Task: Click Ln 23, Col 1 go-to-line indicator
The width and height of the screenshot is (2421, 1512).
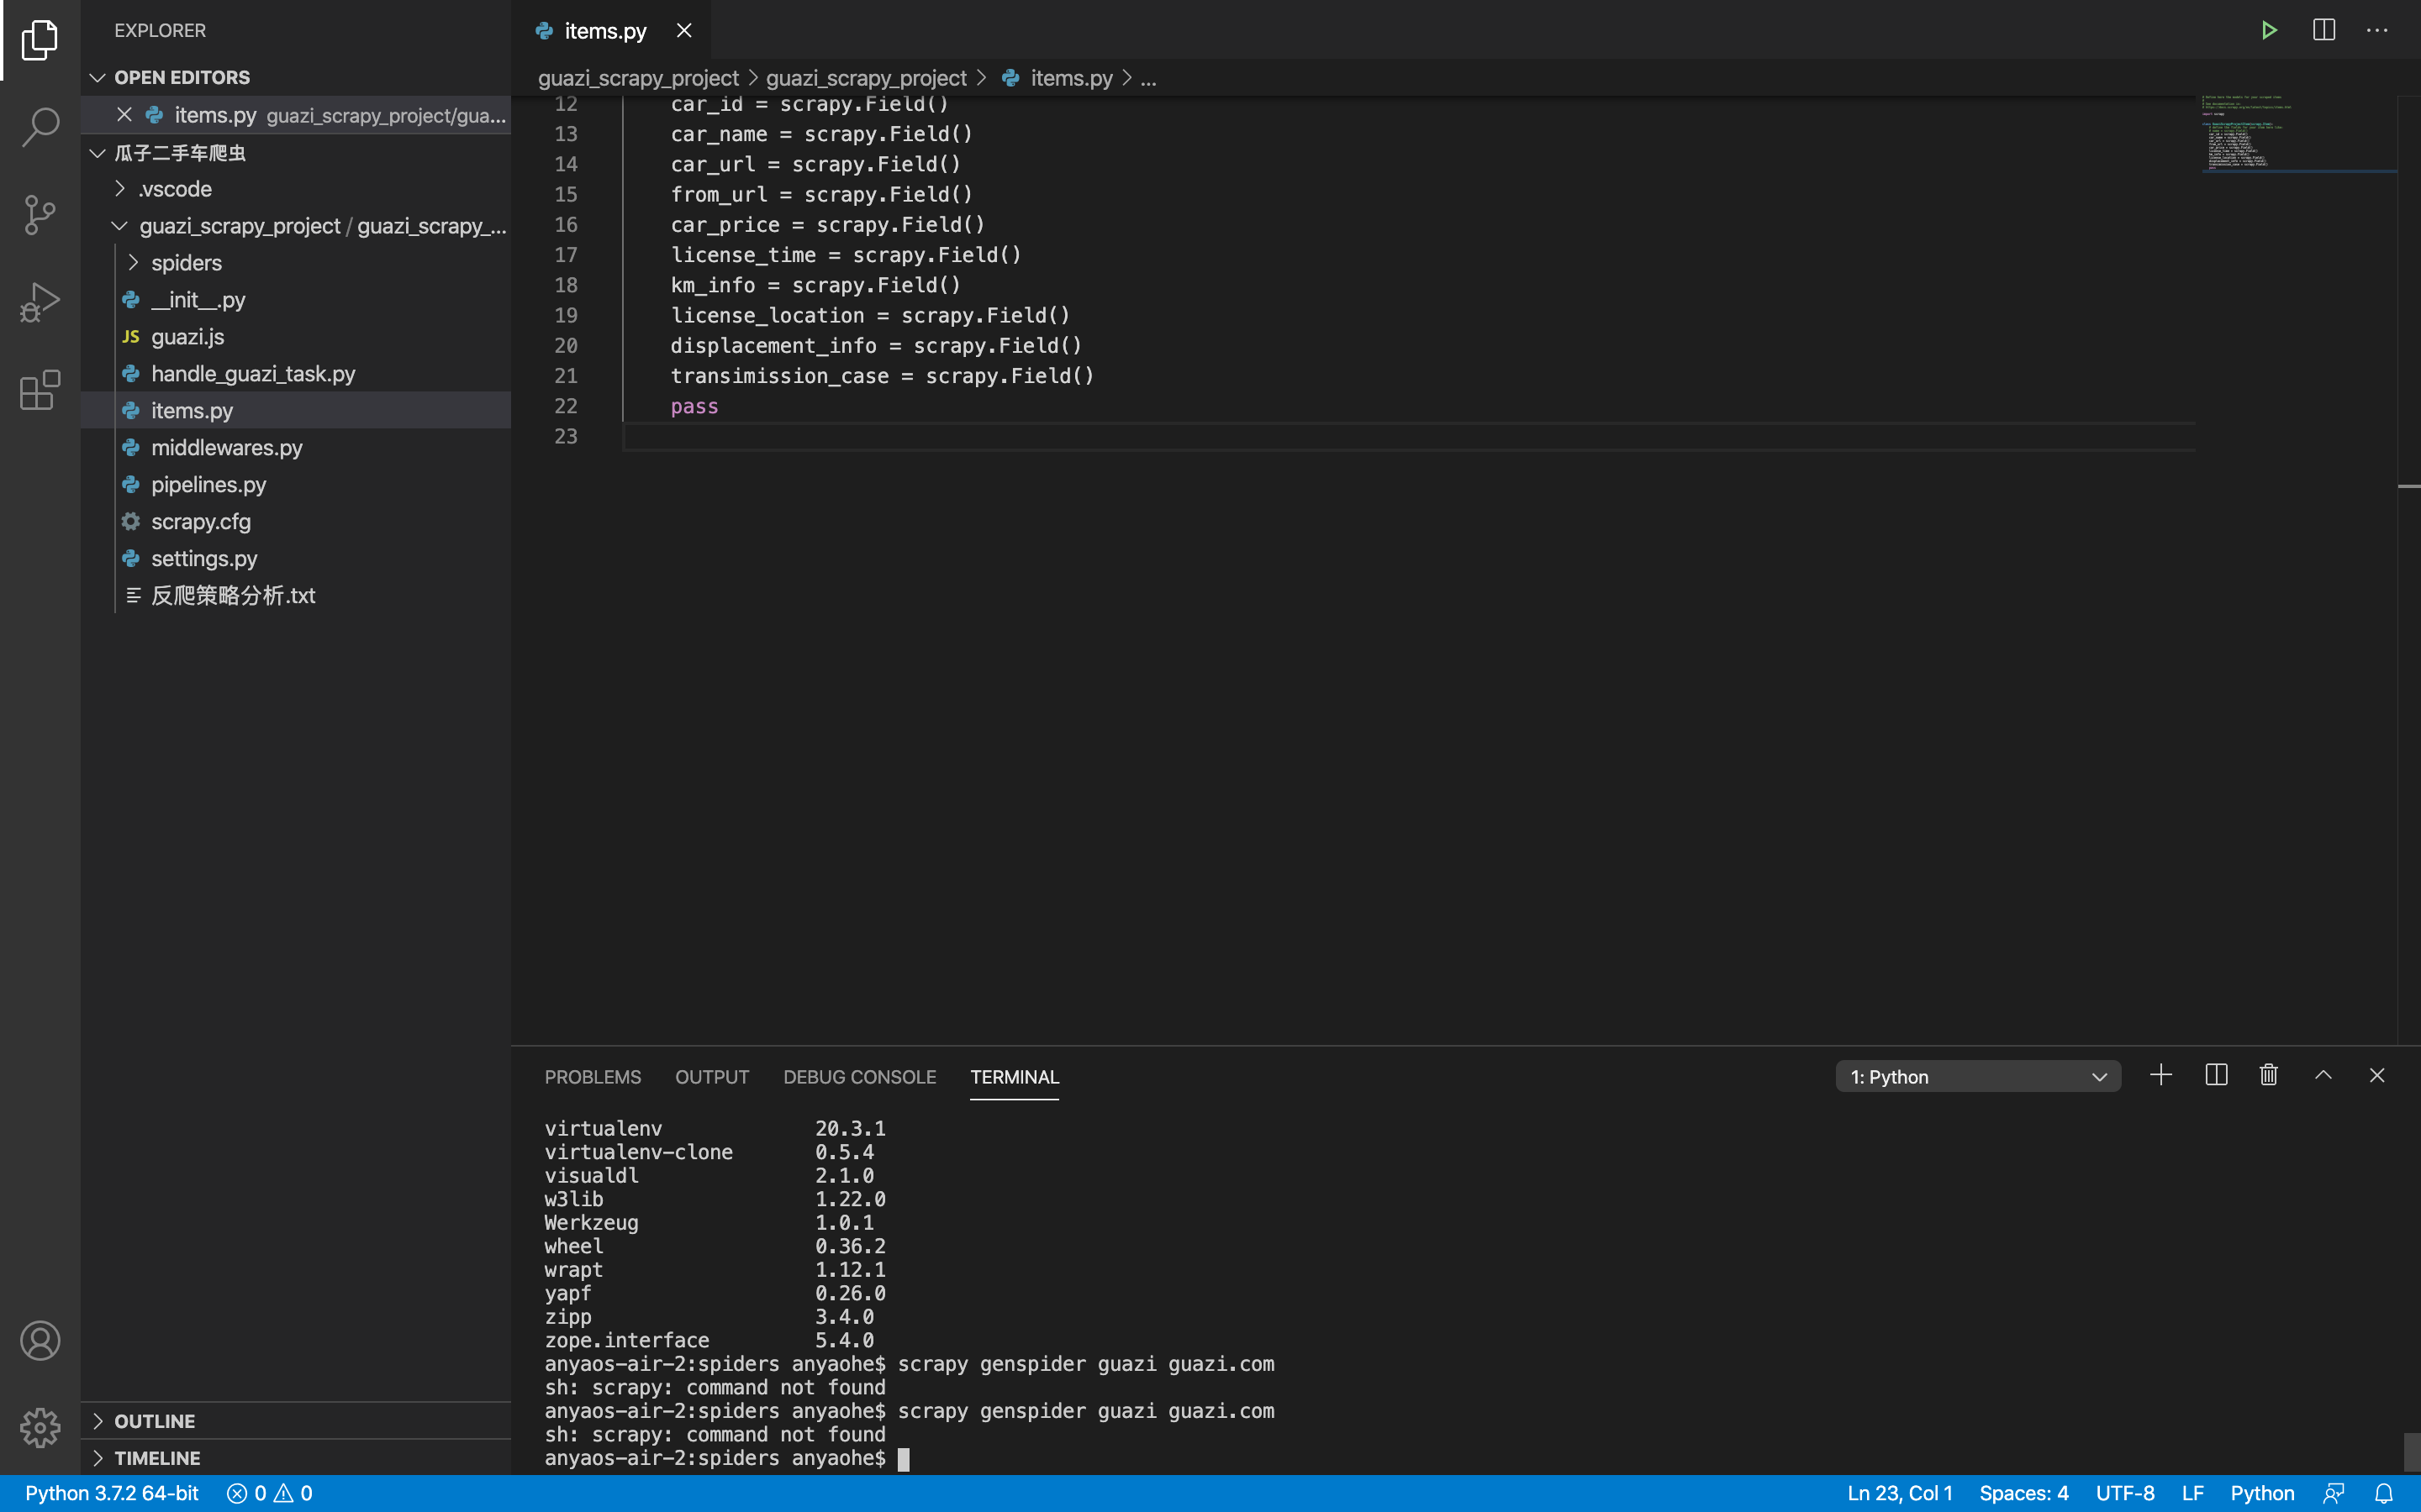Action: [1899, 1493]
